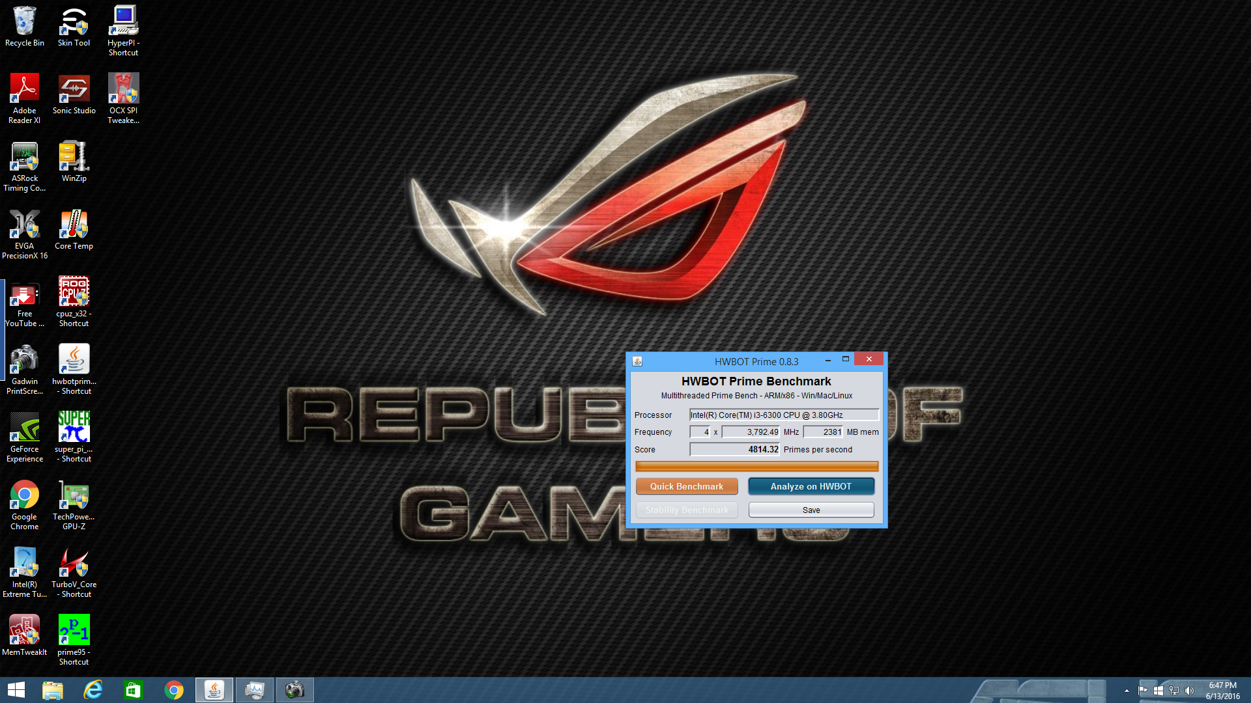This screenshot has width=1251, height=703.
Task: Click the Java icon in HWBOT Prime titlebar
Action: point(637,361)
